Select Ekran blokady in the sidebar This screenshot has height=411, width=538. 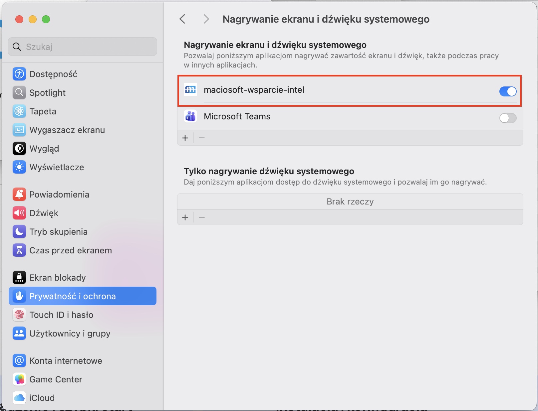click(x=57, y=277)
